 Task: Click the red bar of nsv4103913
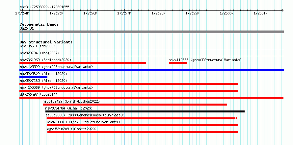coord(143,125)
